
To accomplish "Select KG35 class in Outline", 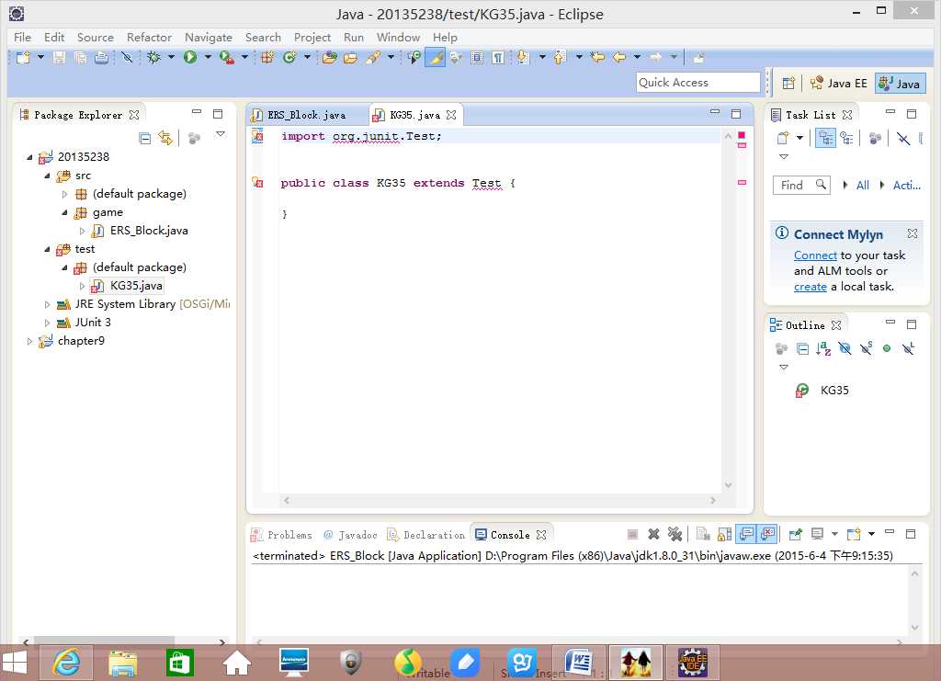I will click(x=834, y=390).
